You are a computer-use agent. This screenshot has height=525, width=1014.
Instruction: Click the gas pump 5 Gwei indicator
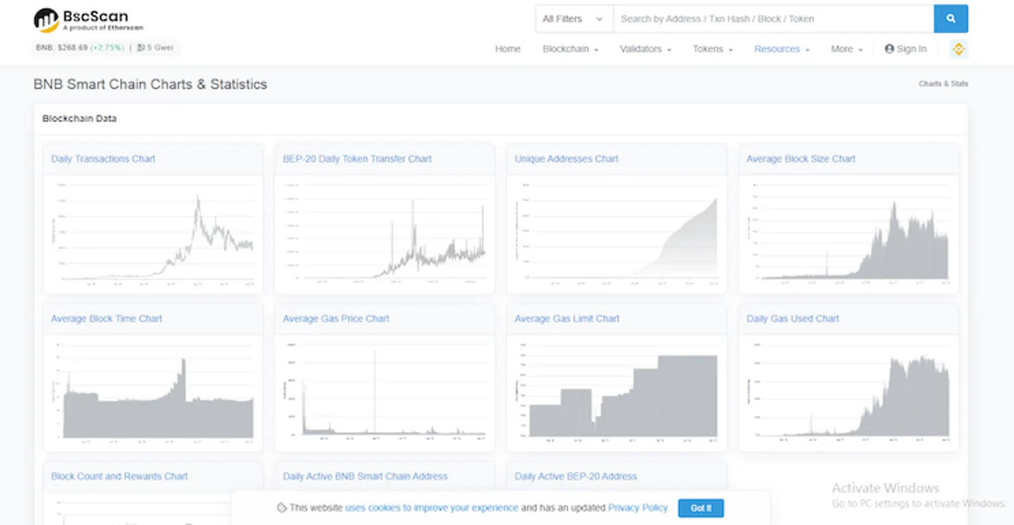[155, 47]
